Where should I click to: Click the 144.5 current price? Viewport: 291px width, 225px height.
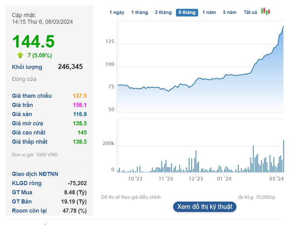pyautogui.click(x=33, y=42)
